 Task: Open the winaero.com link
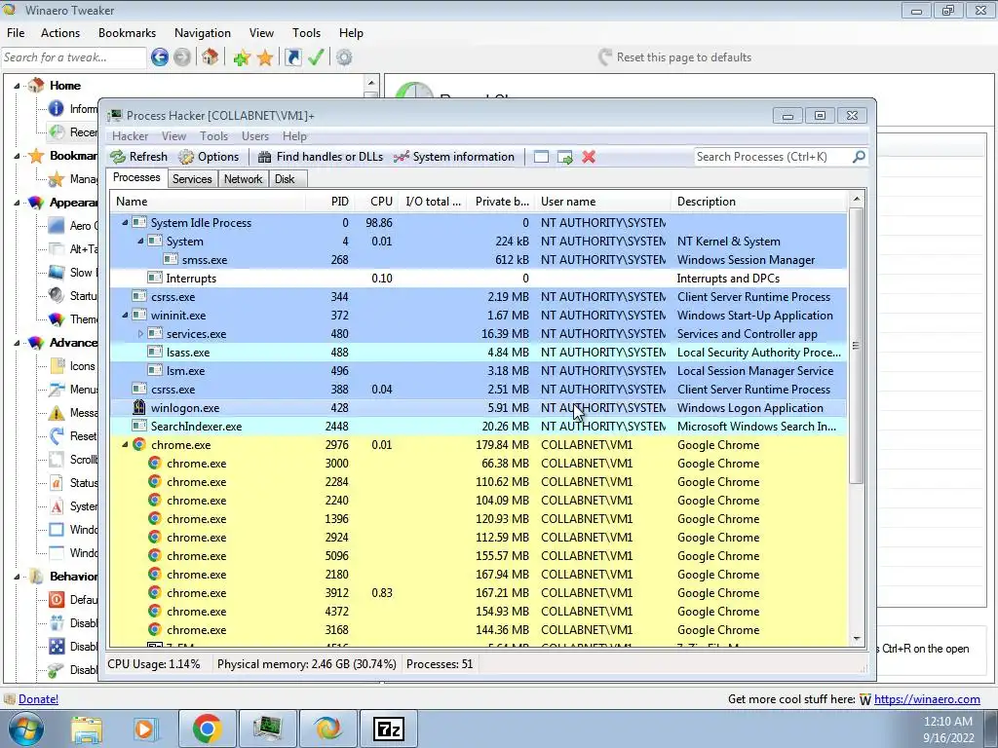pos(927,699)
